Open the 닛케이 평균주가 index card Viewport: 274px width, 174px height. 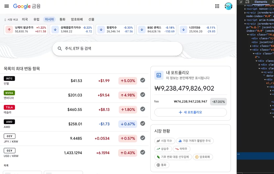[x=26, y=29]
